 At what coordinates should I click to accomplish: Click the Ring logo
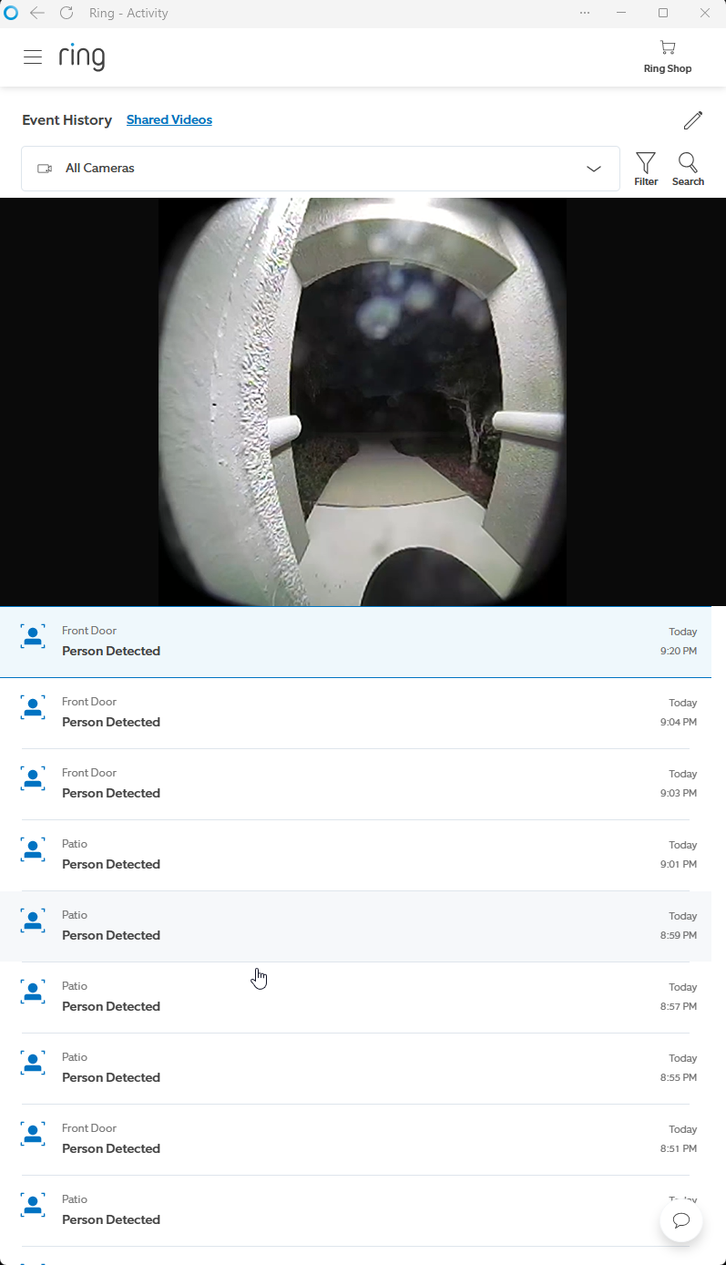pos(82,57)
